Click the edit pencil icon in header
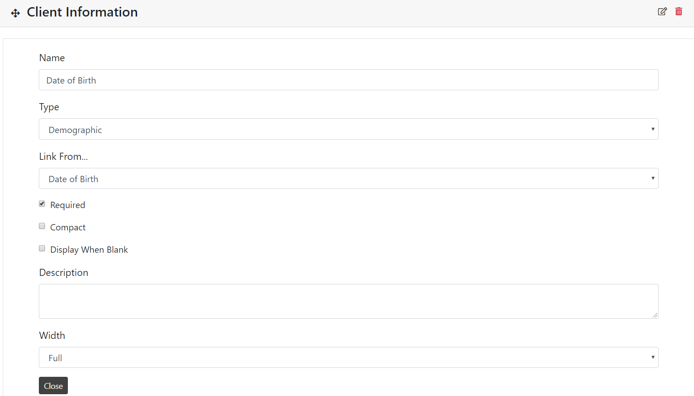Viewport: 694px width, 396px height. (x=662, y=12)
